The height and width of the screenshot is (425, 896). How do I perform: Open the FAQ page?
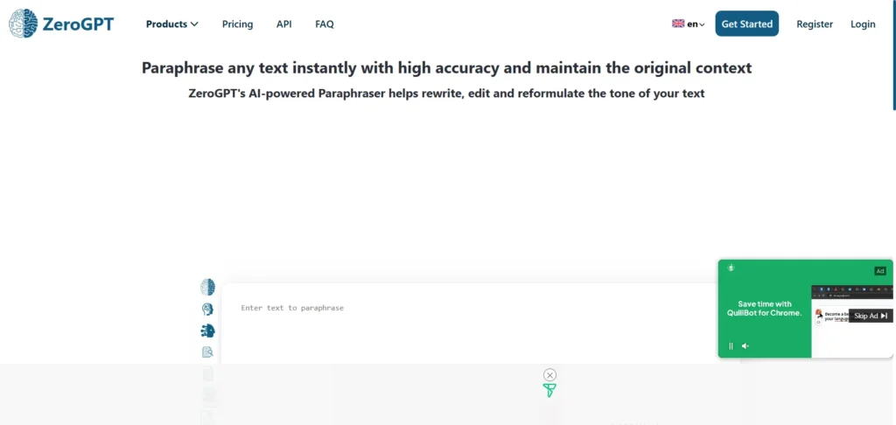click(325, 24)
